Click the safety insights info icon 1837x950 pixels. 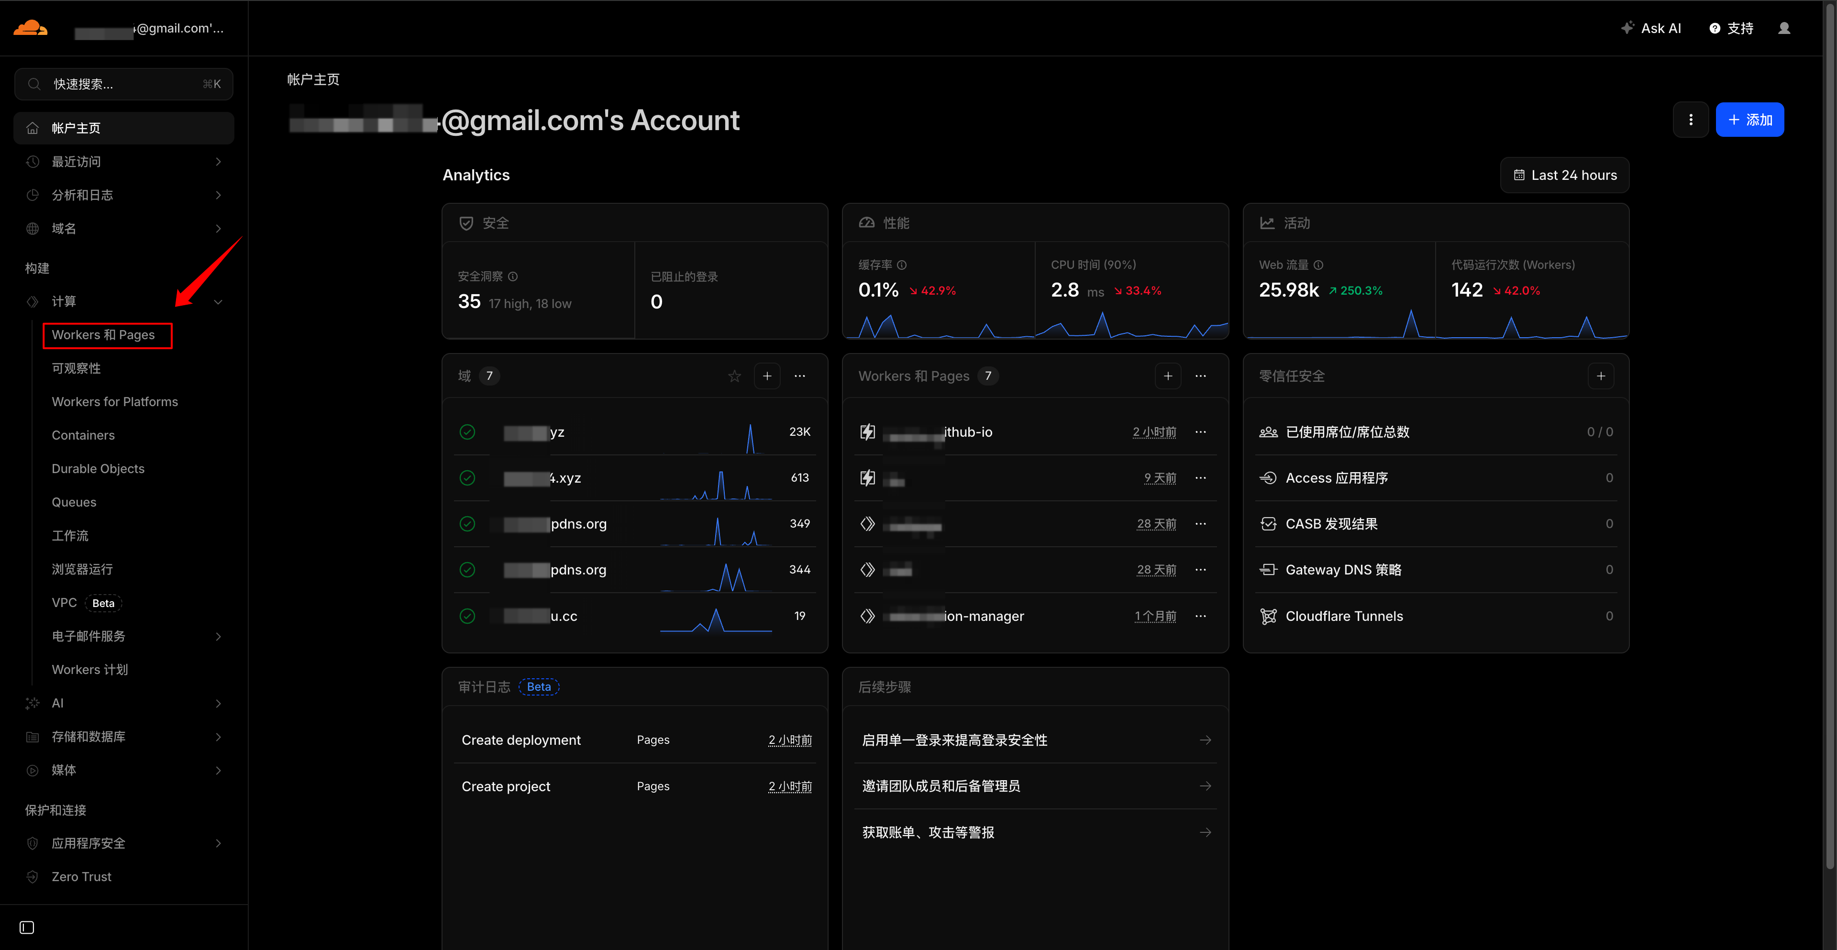pos(513,276)
